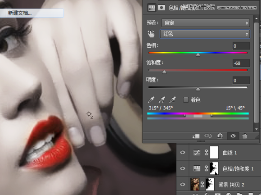Hide the 色相/饱和度 1 layer
Viewport: 261px width, 195px height.
(183, 168)
